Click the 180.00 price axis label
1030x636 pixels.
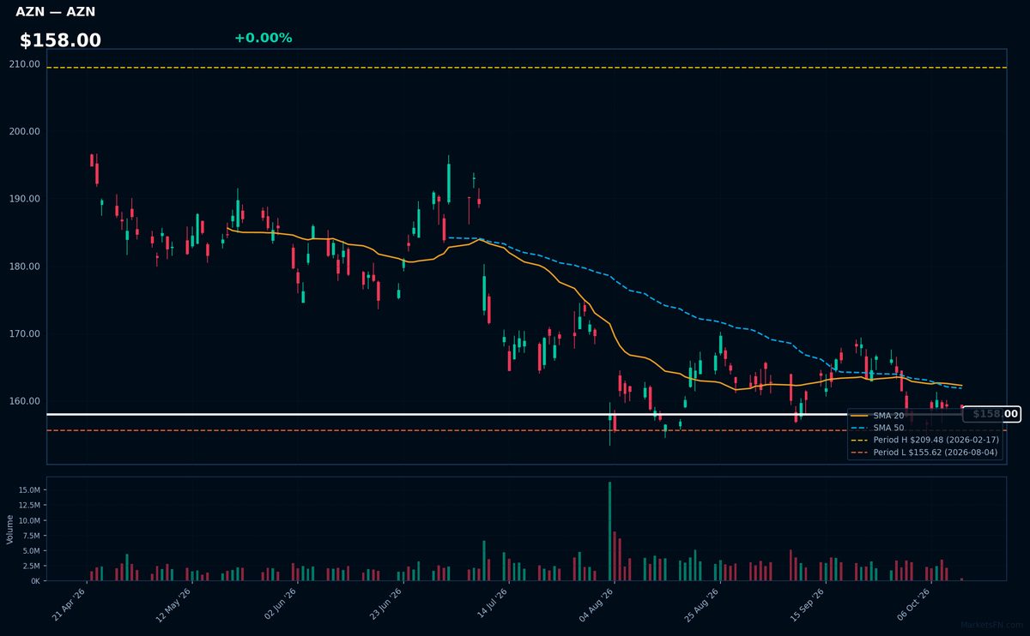(25, 267)
